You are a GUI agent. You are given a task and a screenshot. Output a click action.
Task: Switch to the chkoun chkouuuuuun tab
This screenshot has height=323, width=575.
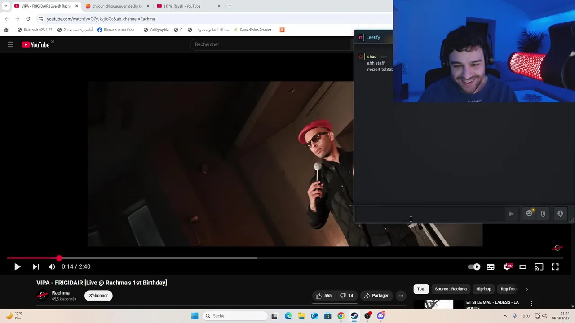[118, 6]
